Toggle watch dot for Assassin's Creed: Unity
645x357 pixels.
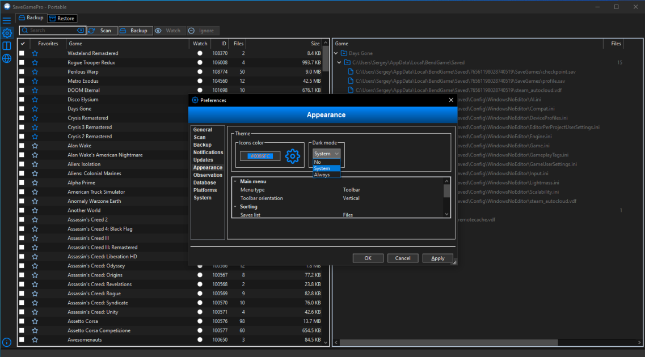coord(200,312)
